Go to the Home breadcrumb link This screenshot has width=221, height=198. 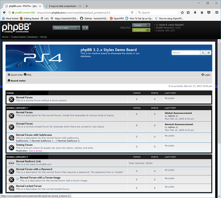pyautogui.click(x=5, y=37)
